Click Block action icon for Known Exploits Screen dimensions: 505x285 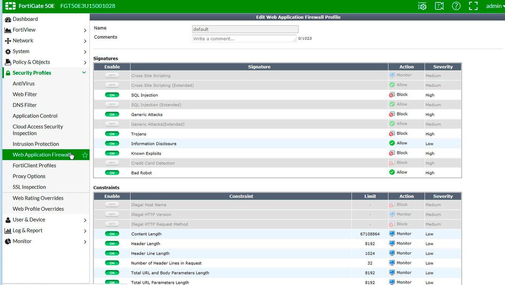click(x=392, y=153)
